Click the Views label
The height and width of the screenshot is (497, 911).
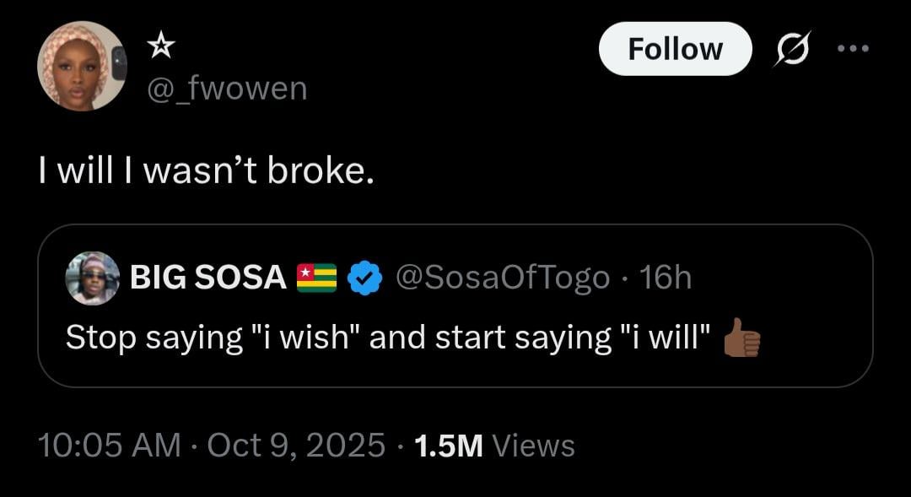click(532, 445)
